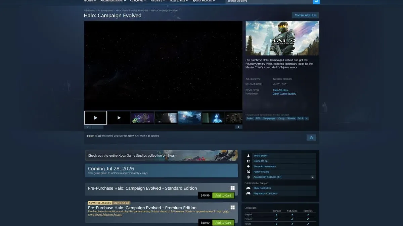Open the Xbox Game Studios Franchise breadcrumb
Viewport: 403px width, 226px height.
tap(132, 11)
